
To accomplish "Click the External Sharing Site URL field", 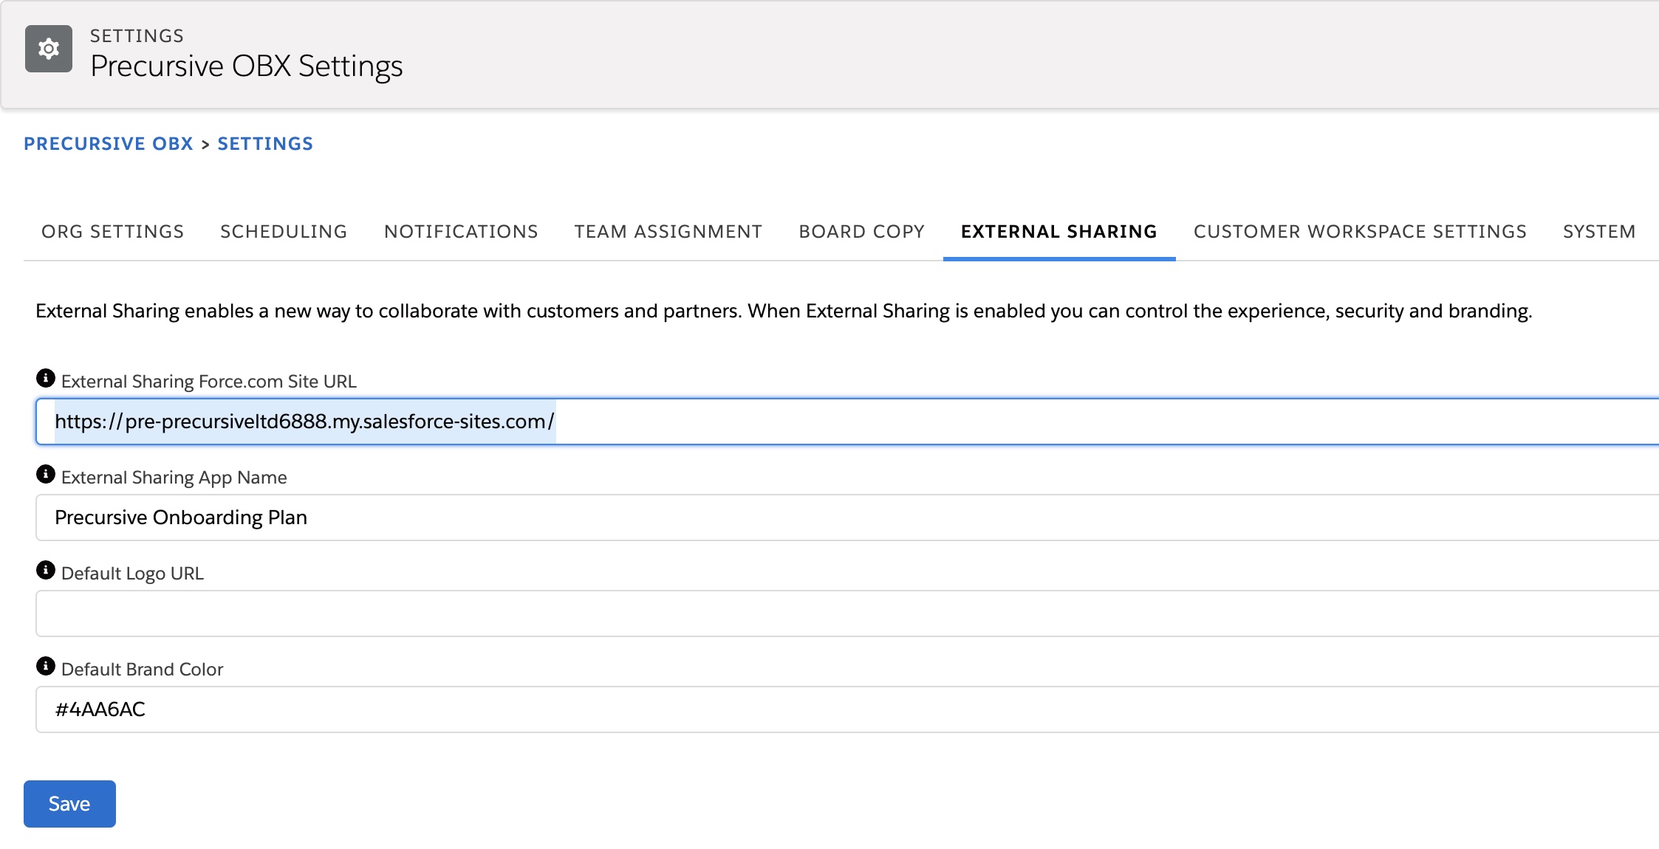I will [x=517, y=422].
